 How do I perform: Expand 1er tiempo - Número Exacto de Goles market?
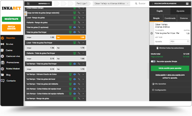[x=83, y=74]
